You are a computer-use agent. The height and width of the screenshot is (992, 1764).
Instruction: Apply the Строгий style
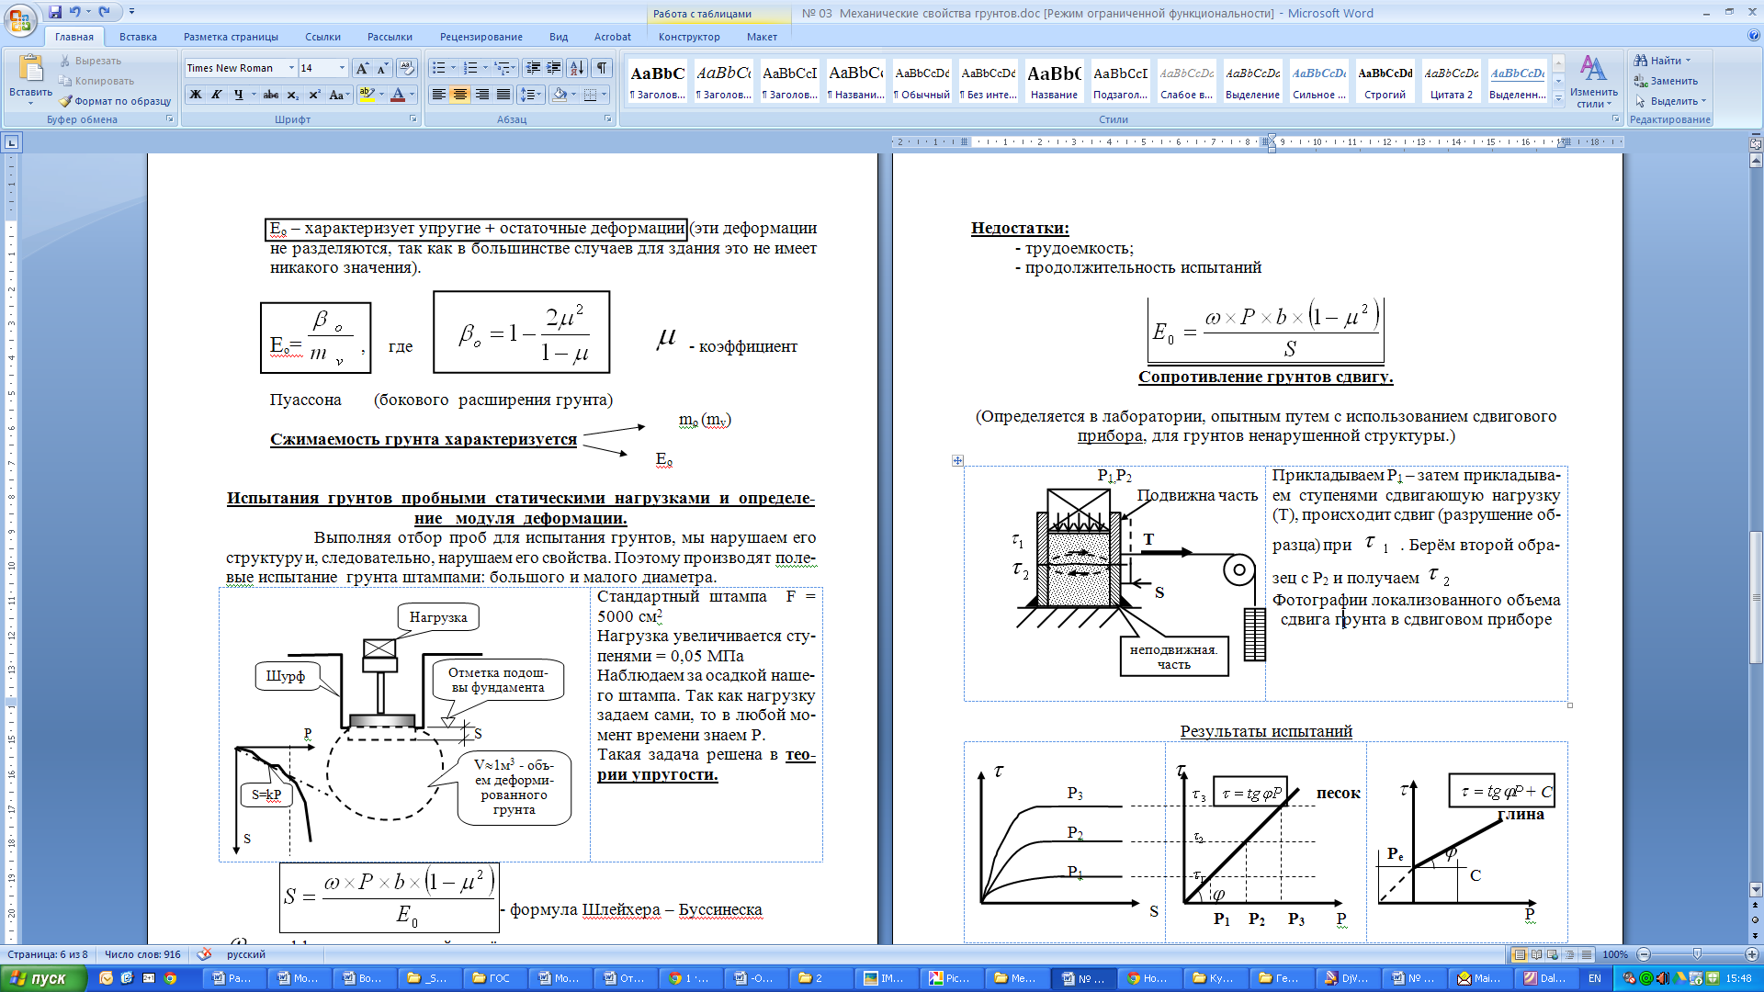(x=1385, y=81)
